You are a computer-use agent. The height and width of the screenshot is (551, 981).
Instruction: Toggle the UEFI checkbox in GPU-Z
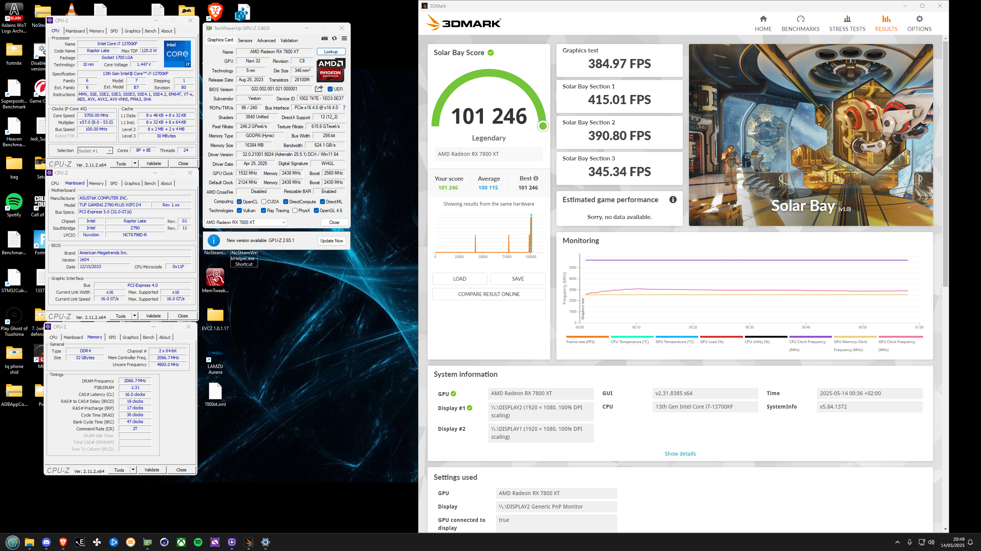click(330, 89)
